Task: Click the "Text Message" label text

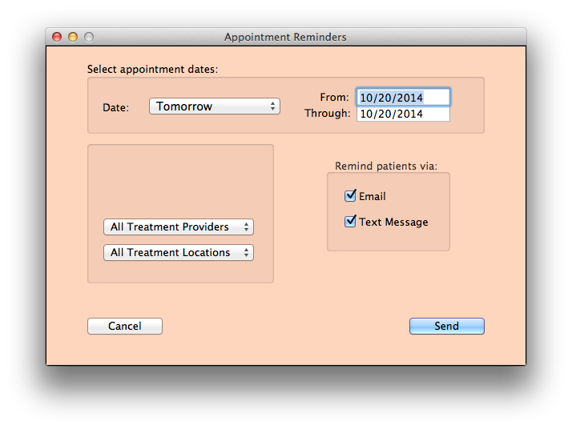Action: click(x=393, y=223)
